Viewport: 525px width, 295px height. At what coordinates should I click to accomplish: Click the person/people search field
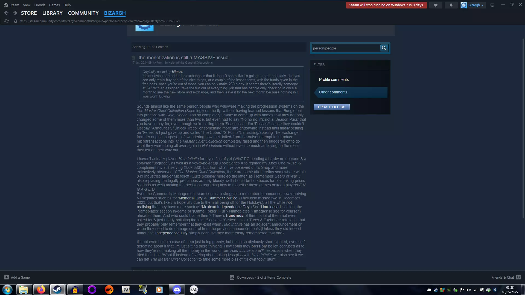point(345,48)
